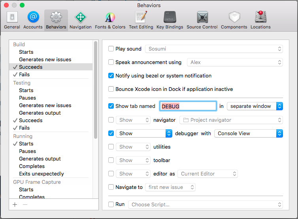Image resolution: width=298 pixels, height=219 pixels.
Task: Open the Console View debugger dropdown
Action: 248,133
